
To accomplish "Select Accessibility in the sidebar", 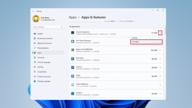I will click(x=48, y=72).
